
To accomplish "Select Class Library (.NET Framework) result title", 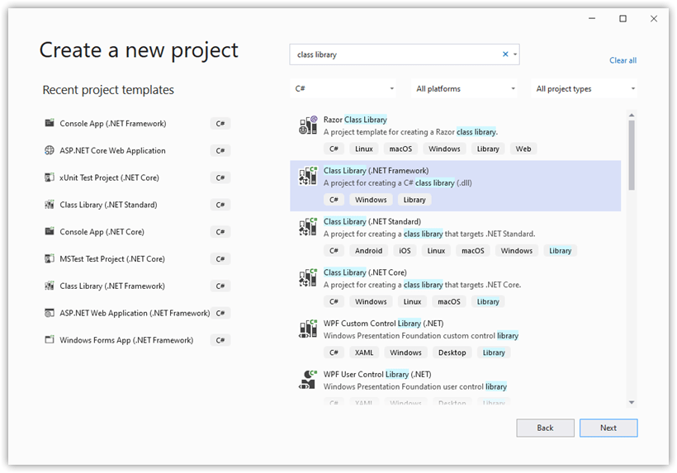I will pyautogui.click(x=376, y=171).
